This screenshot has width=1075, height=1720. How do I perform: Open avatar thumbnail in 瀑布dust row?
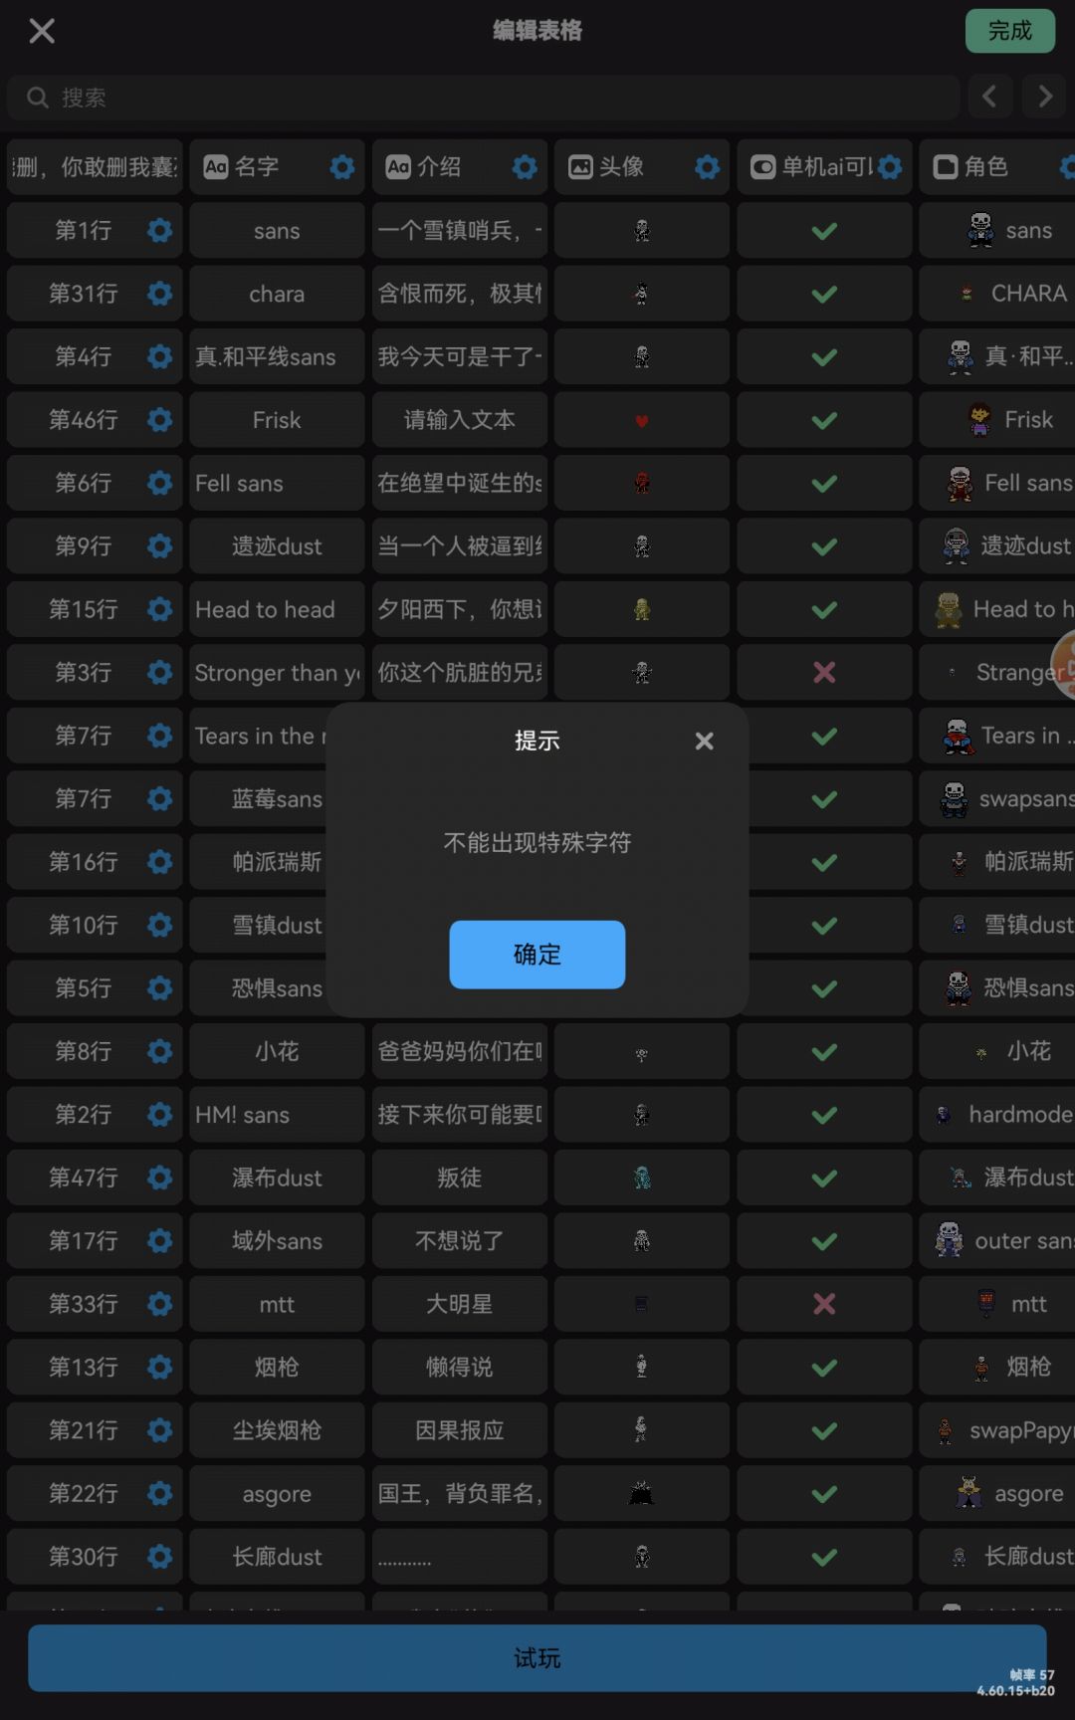click(642, 1178)
